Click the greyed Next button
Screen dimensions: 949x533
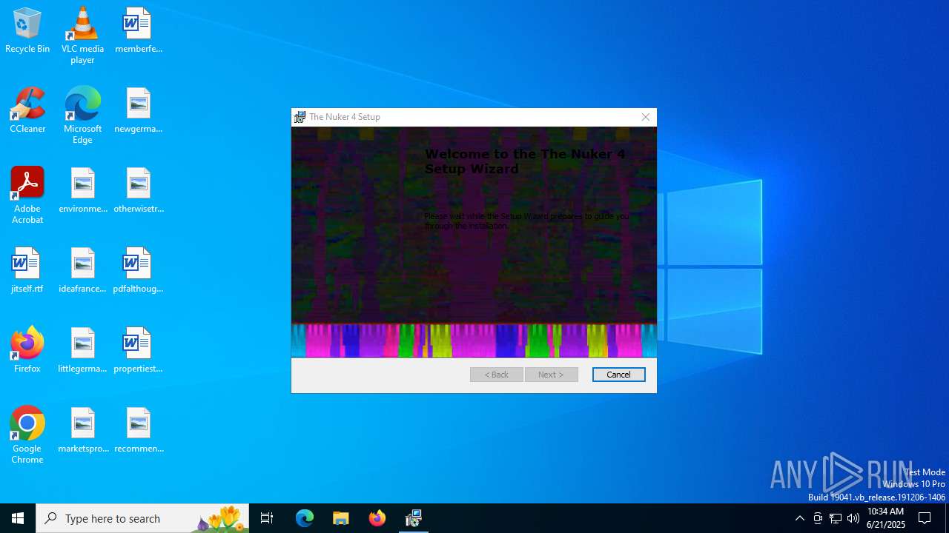pyautogui.click(x=551, y=375)
